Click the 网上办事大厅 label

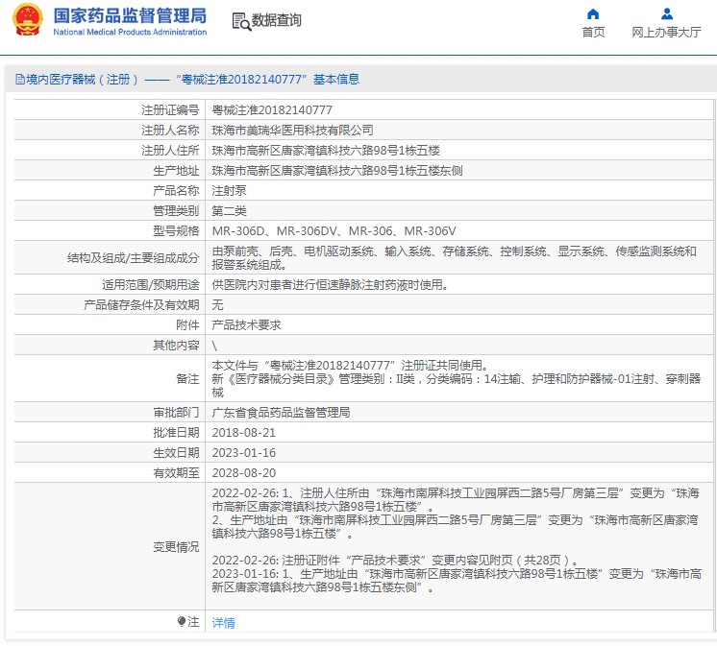pyautogui.click(x=667, y=32)
